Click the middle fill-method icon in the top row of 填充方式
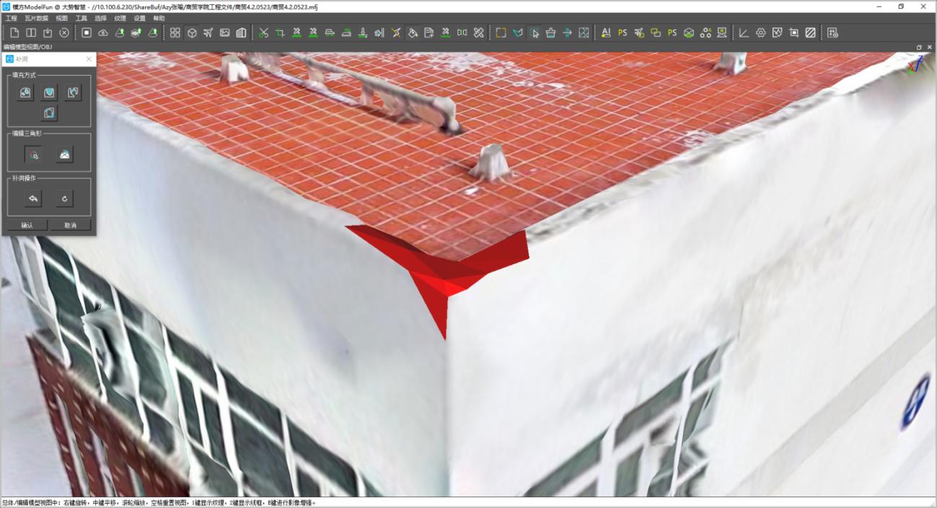The image size is (937, 508). (49, 92)
